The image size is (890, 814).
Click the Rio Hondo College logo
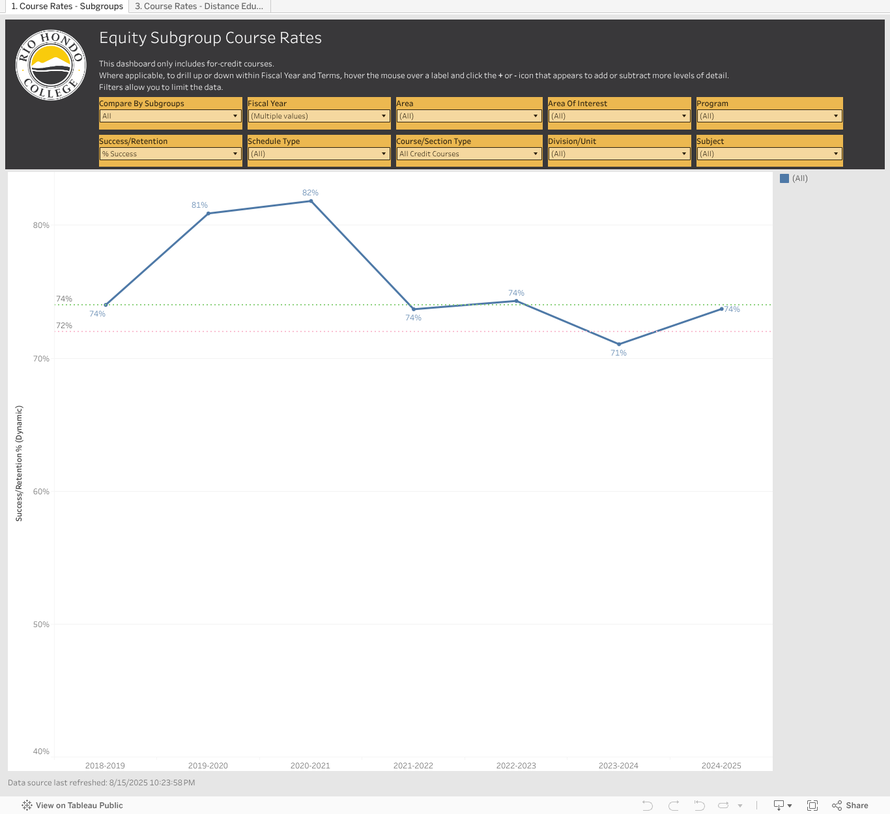(51, 65)
